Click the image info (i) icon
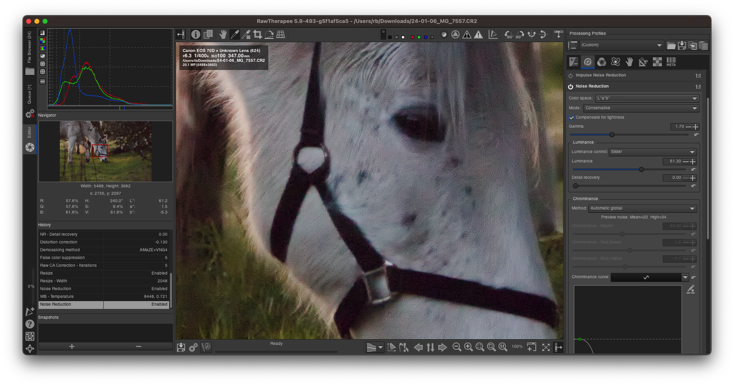Viewport: 734px width, 385px height. (x=196, y=35)
